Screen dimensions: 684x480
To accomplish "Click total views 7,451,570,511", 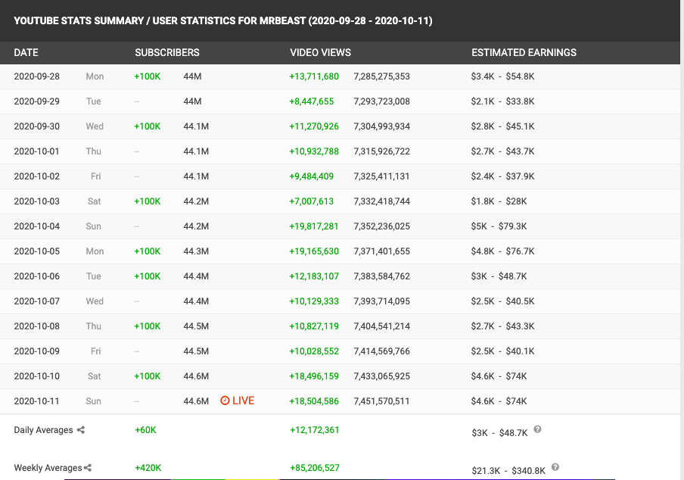I will [x=381, y=401].
